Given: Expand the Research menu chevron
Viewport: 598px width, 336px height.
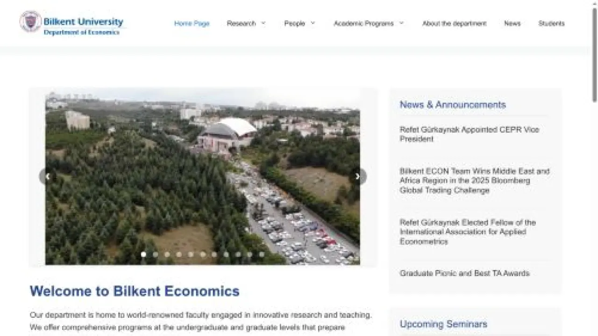Looking at the screenshot, I should [263, 23].
